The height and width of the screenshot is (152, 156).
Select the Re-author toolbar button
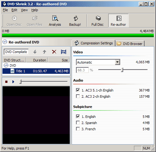click(x=118, y=20)
